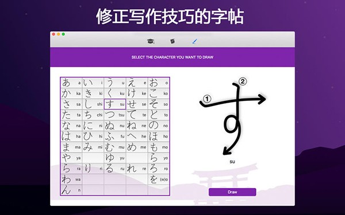The height and width of the screenshot is (215, 345).
Task: Select the ん (n) character
Action: pyautogui.click(x=71, y=190)
